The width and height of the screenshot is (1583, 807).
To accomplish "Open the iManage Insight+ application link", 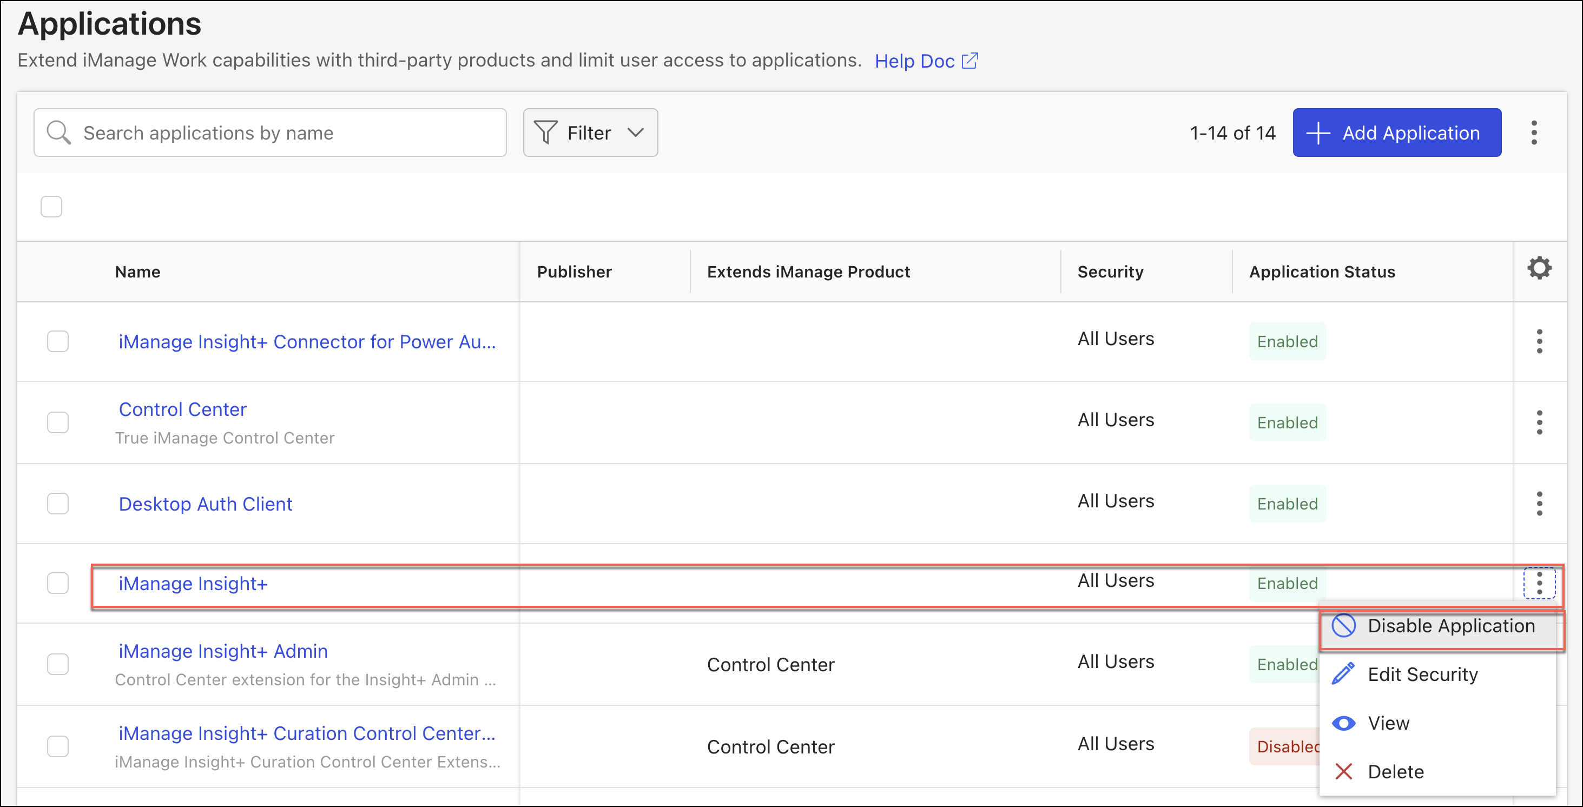I will [193, 584].
